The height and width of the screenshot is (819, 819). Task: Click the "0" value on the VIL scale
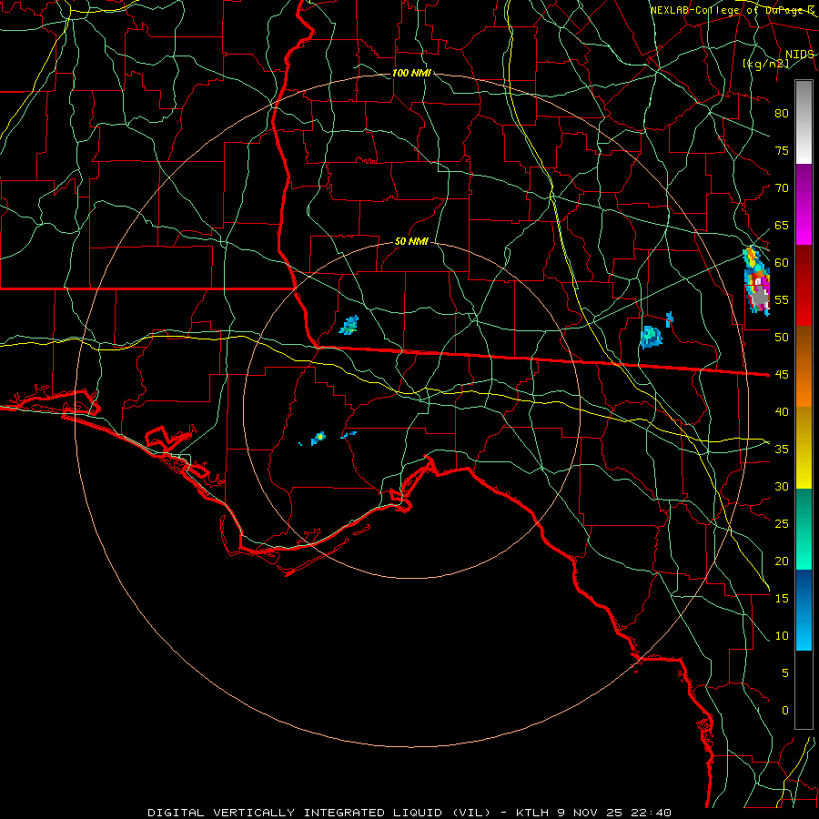coord(785,711)
